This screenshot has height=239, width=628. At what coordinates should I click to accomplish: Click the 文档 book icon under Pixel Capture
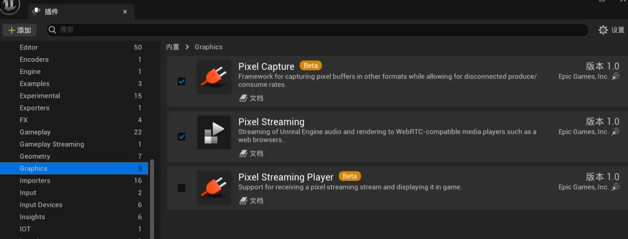(x=244, y=98)
